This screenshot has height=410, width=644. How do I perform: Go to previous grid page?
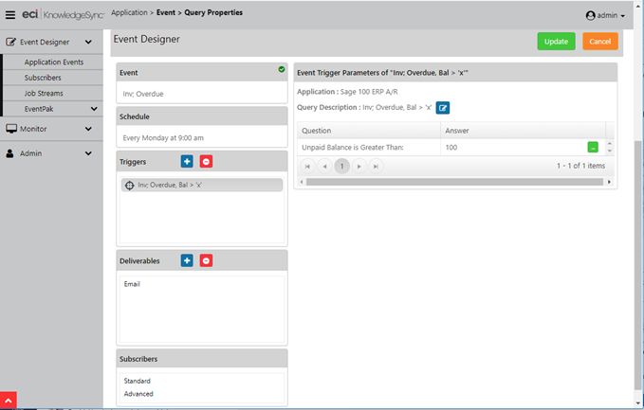[x=324, y=166]
